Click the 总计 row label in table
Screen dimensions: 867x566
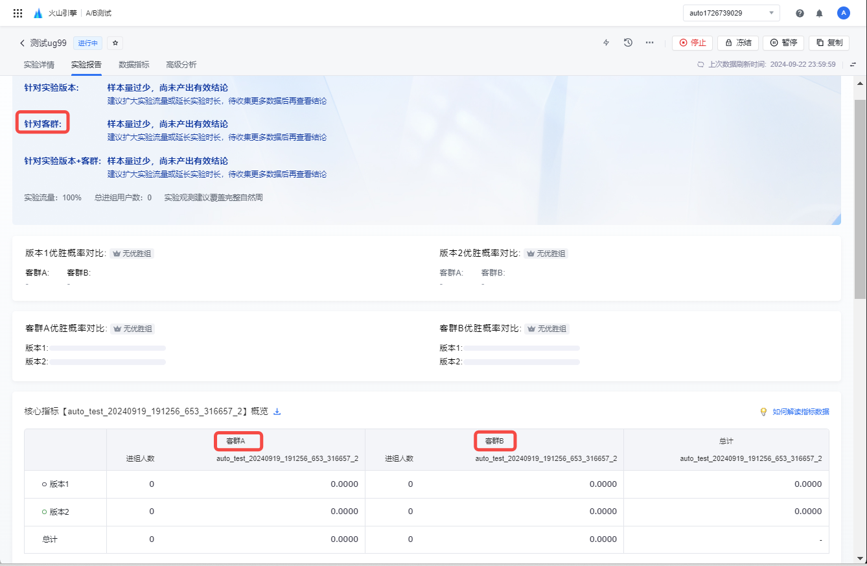[50, 539]
